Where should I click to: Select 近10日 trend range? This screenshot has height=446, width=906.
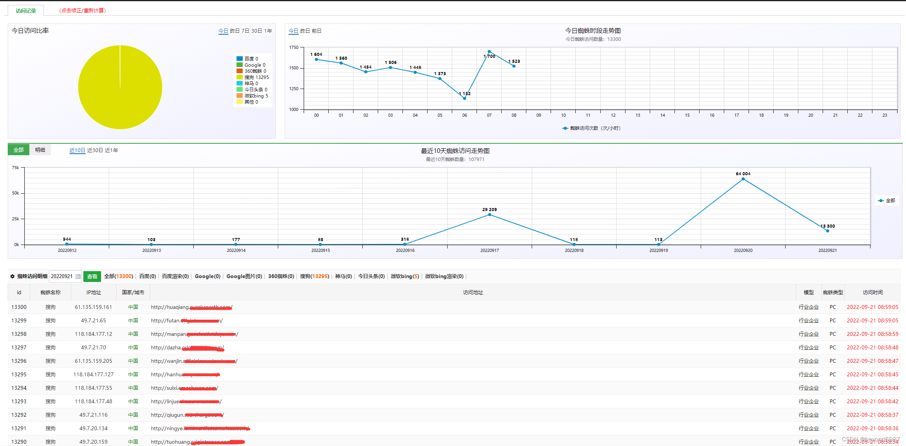tap(77, 150)
